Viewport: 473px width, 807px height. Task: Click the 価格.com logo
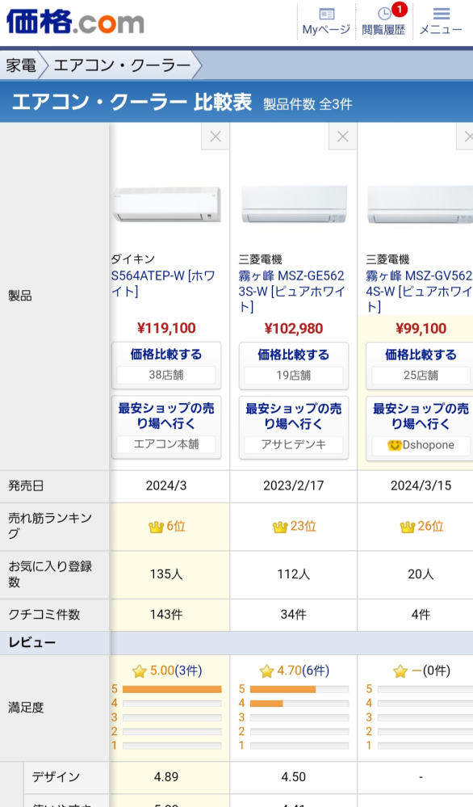[75, 22]
